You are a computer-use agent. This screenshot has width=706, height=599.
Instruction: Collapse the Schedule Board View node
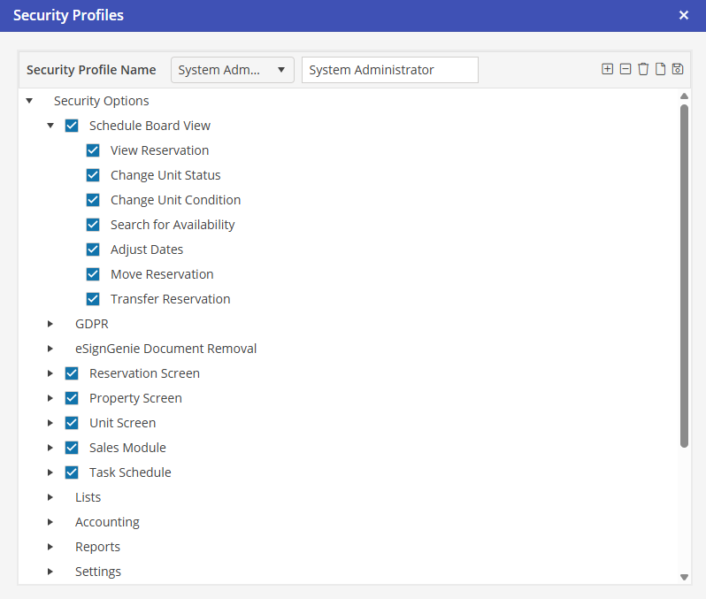tap(50, 126)
